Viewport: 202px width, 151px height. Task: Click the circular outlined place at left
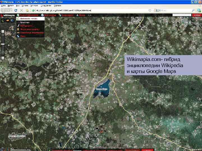33,104
